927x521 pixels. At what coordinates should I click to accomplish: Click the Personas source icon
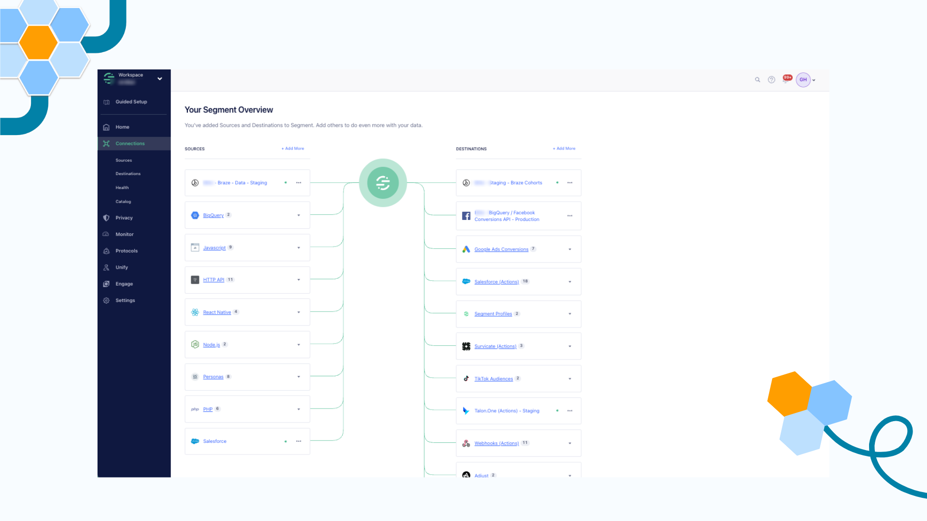195,377
